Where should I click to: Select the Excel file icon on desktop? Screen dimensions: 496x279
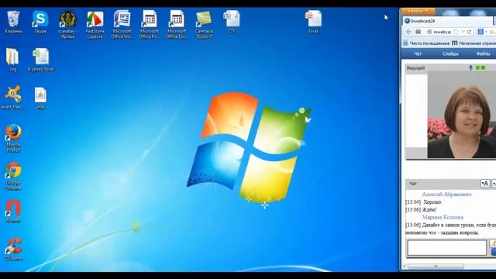click(x=313, y=22)
